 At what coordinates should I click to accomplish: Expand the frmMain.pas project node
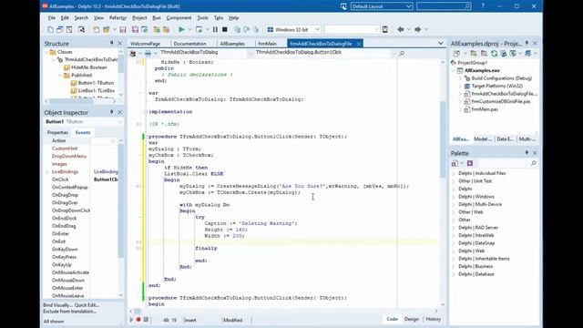click(x=460, y=109)
